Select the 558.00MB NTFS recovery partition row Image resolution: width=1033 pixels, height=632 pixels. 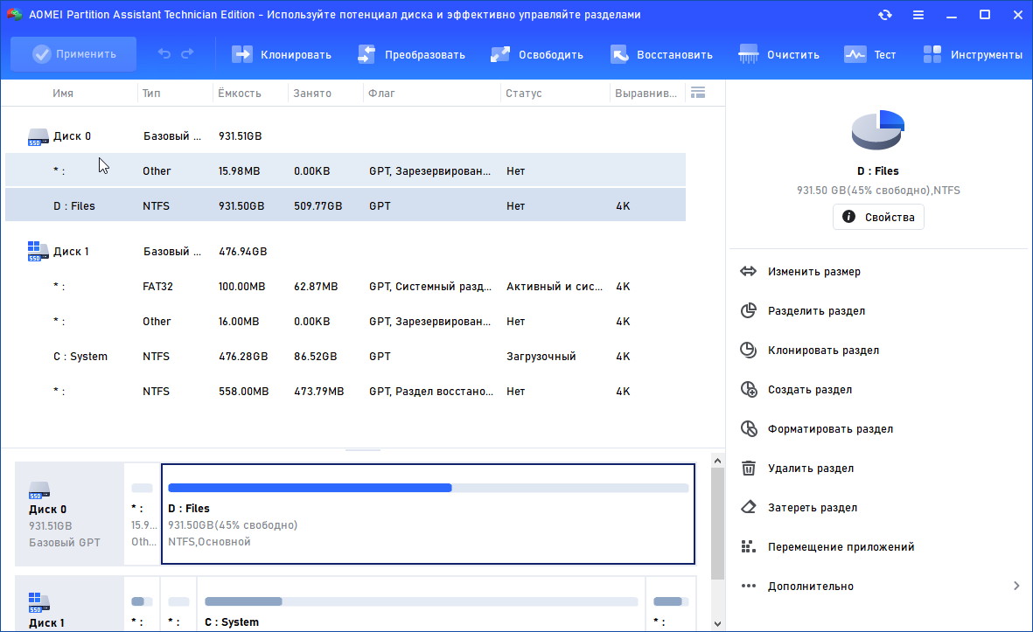pyautogui.click(x=345, y=391)
